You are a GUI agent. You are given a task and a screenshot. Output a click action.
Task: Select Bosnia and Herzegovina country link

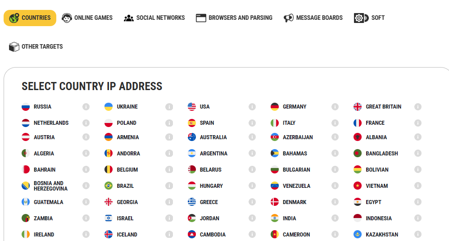50,186
